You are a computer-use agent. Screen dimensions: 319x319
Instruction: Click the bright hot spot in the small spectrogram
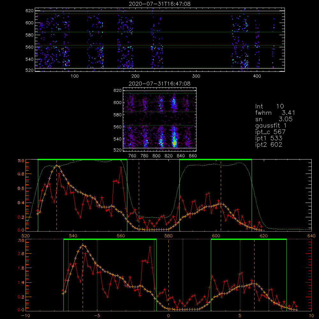coord(174,144)
